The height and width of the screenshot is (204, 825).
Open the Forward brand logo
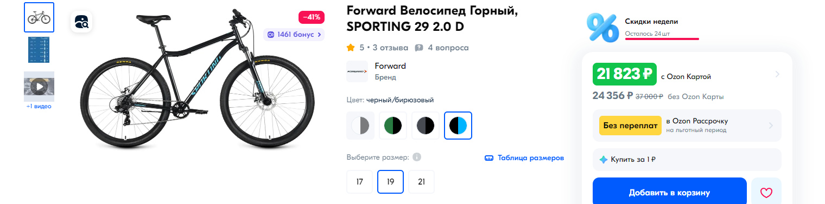[x=357, y=71]
